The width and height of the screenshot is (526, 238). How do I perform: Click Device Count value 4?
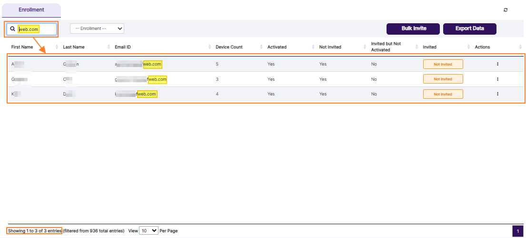pyautogui.click(x=217, y=94)
